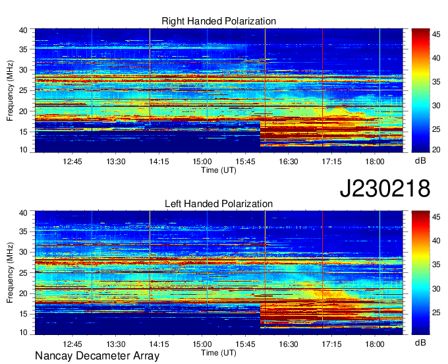
Task: Click the 40 MHz tick on the Right Handed frequency axis
Action: click(x=23, y=30)
